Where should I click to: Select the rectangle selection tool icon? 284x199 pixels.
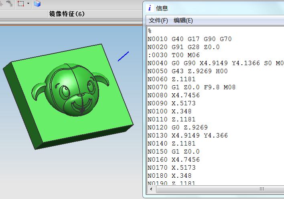21,4
